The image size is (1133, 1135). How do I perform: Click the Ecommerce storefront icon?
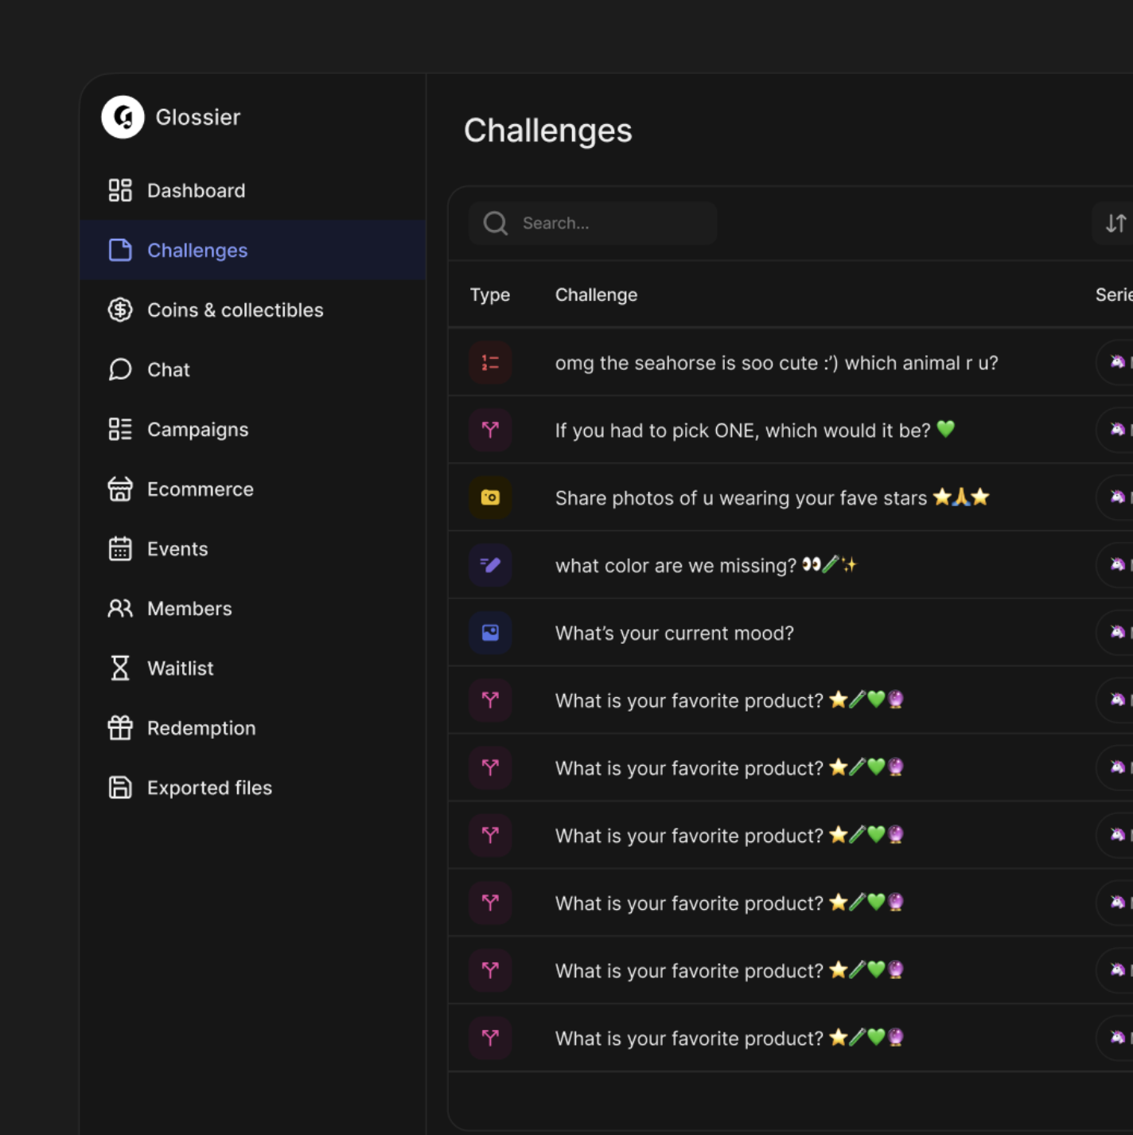coord(120,489)
